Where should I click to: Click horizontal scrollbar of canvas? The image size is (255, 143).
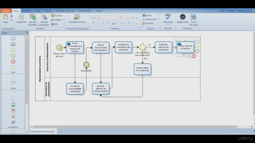(135, 127)
